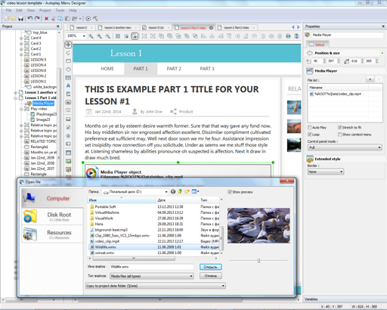
Task: Select the Resources location
Action: click(x=52, y=234)
